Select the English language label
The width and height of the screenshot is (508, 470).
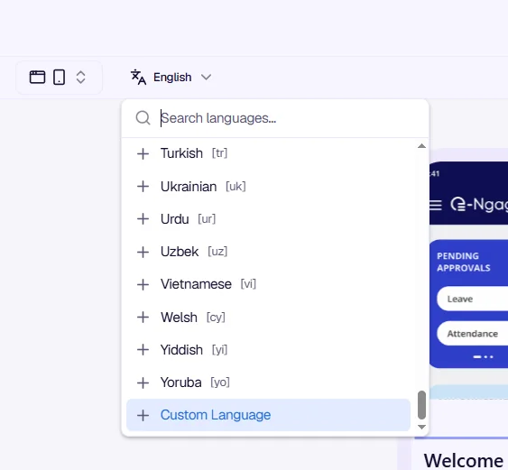(172, 78)
